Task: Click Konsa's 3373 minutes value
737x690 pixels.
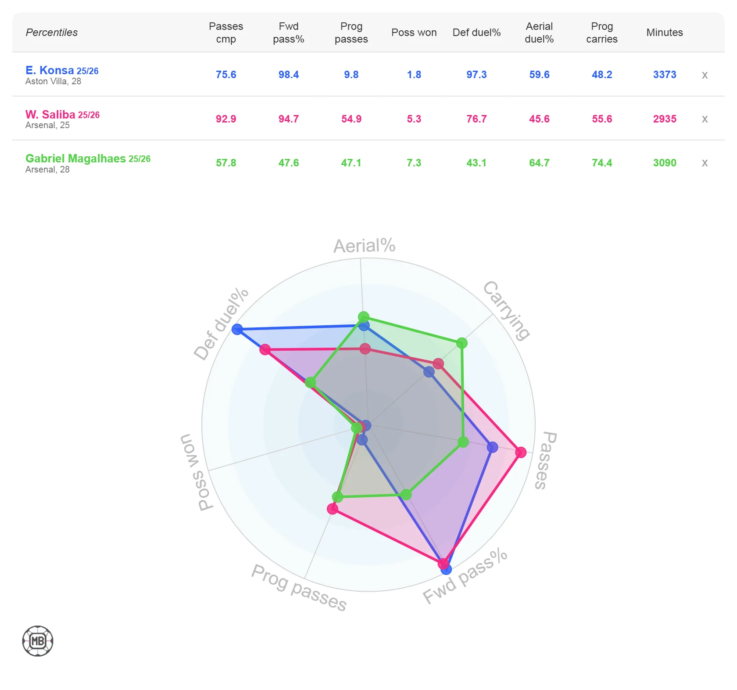Action: (x=665, y=75)
